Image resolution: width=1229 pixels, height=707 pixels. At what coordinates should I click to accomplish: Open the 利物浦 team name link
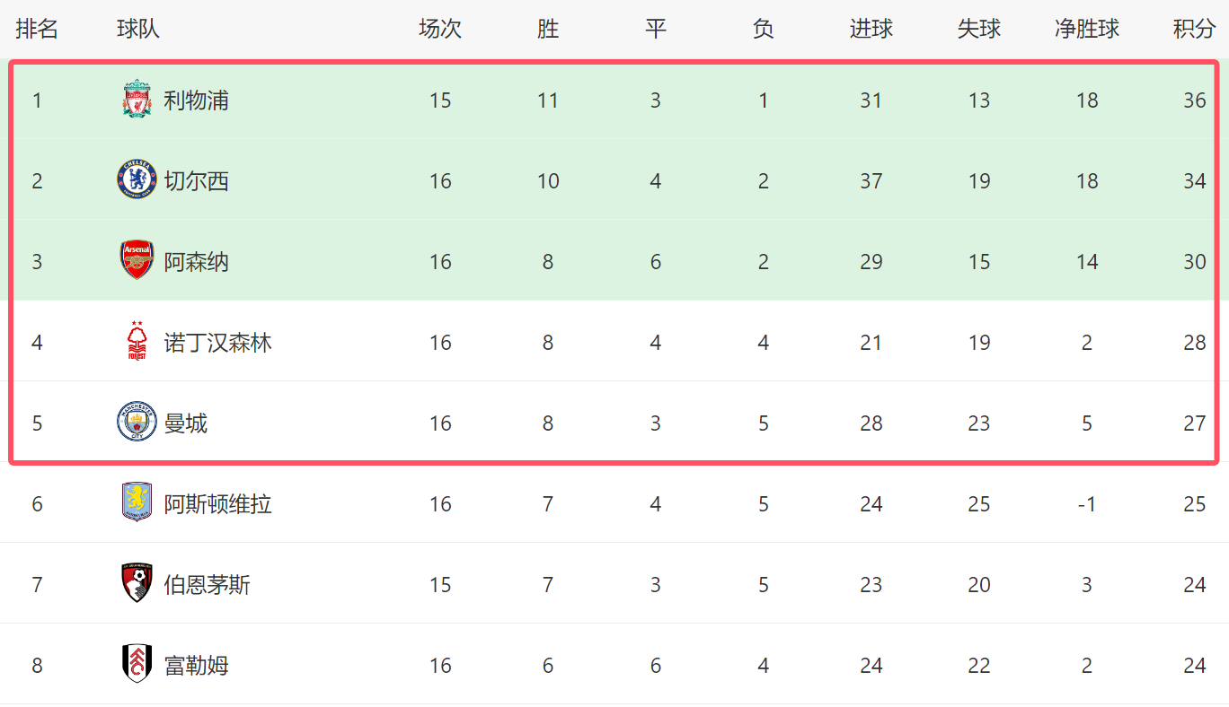[x=196, y=100]
